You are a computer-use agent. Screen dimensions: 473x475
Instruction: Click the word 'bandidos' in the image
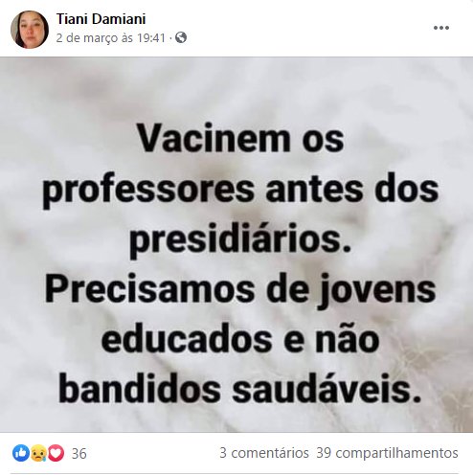pos(140,389)
